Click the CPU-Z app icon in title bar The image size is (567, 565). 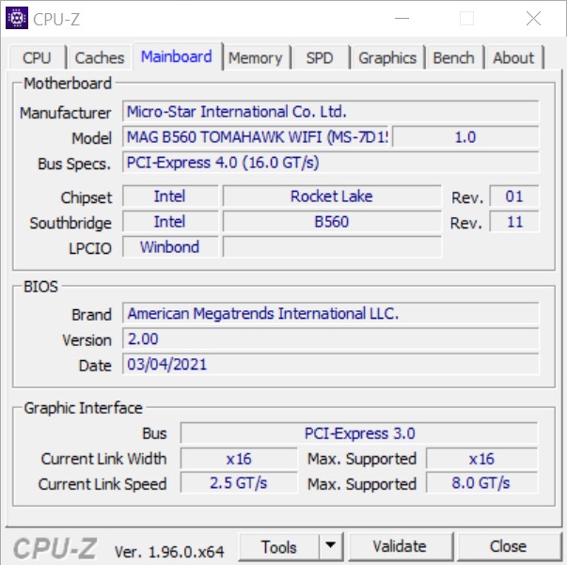point(17,18)
